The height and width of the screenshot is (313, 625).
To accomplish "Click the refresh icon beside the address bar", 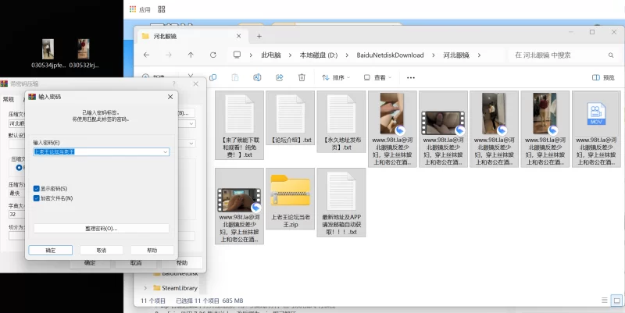I will click(213, 55).
